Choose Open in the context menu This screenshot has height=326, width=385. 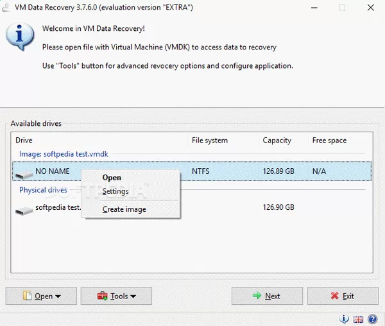(x=112, y=178)
